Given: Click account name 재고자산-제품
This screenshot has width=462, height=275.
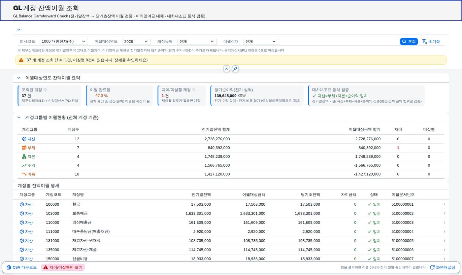Looking at the screenshot, I should [84, 250].
